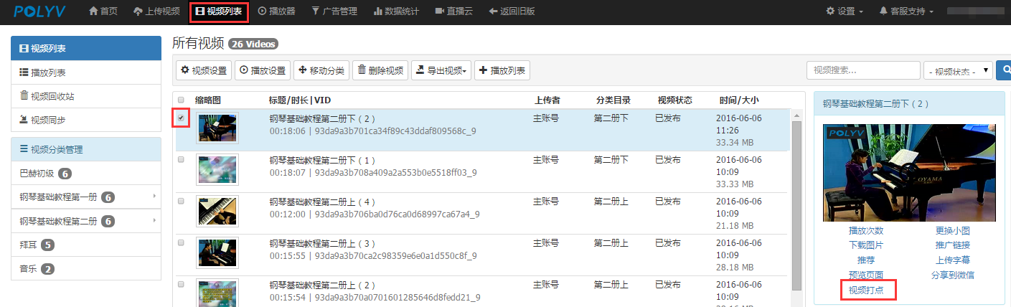
Task: Click 删除视频 trash button
Action: pos(380,70)
